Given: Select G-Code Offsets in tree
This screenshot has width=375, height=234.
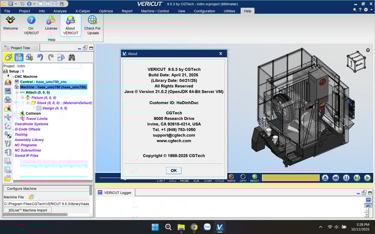Looking at the screenshot, I should click(x=27, y=129).
